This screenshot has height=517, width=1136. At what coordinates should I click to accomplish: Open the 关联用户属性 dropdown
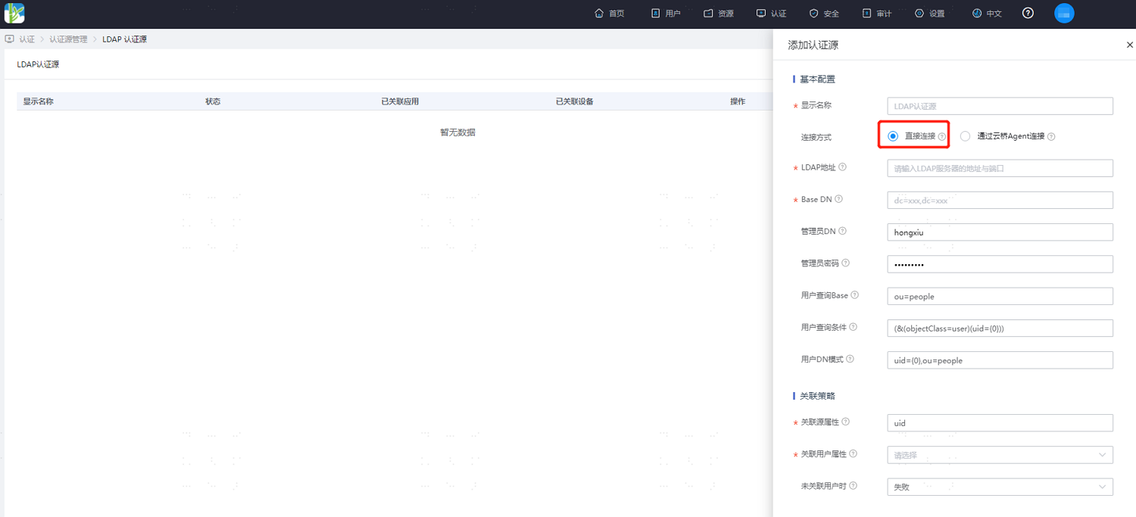tap(1000, 455)
